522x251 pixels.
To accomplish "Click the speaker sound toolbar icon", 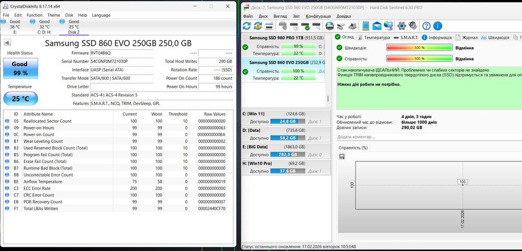I will [x=413, y=26].
